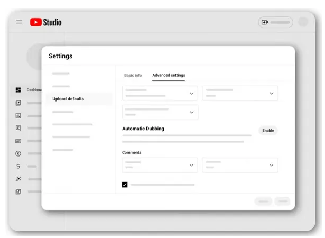Open the Earn dollar sign icon
This screenshot has height=238, width=325.
coord(18,166)
